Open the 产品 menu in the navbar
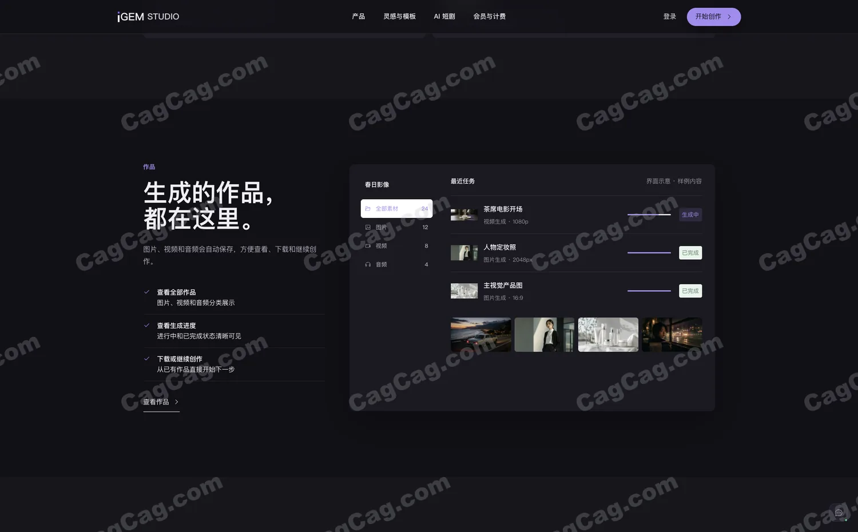The height and width of the screenshot is (532, 858). [x=359, y=17]
